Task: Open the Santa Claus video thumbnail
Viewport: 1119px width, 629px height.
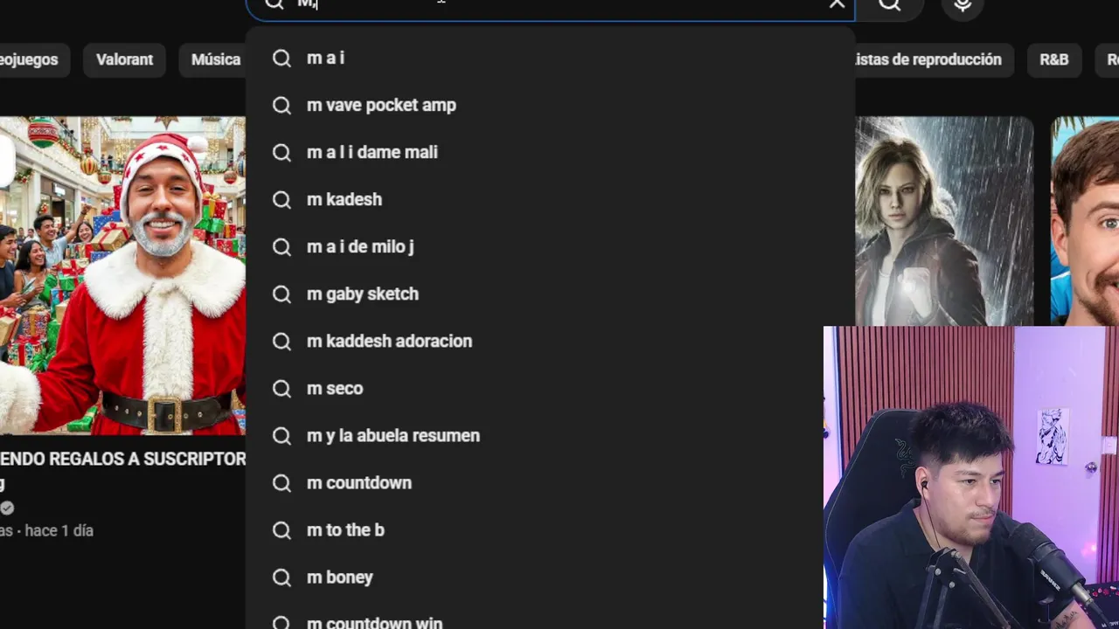Action: pyautogui.click(x=122, y=275)
